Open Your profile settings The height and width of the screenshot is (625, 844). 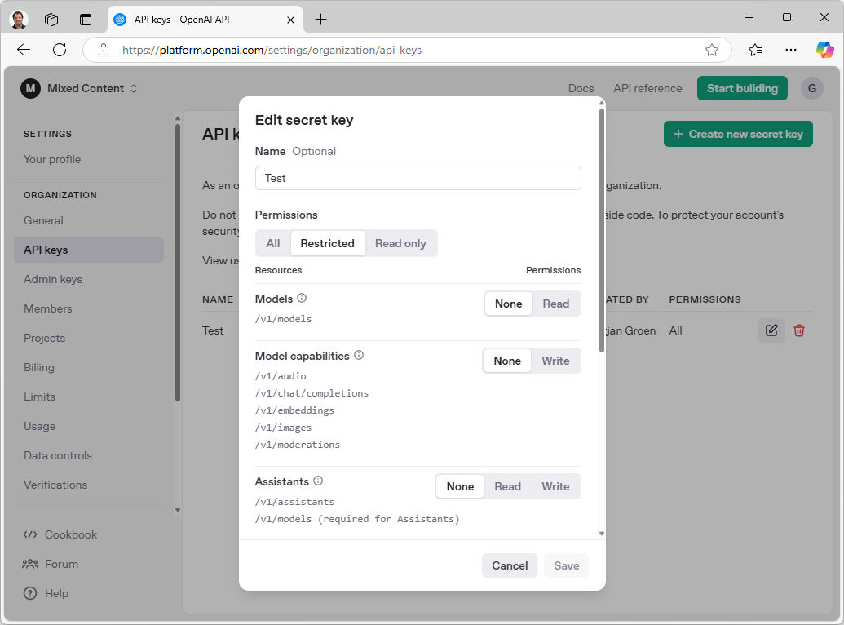click(x=52, y=159)
